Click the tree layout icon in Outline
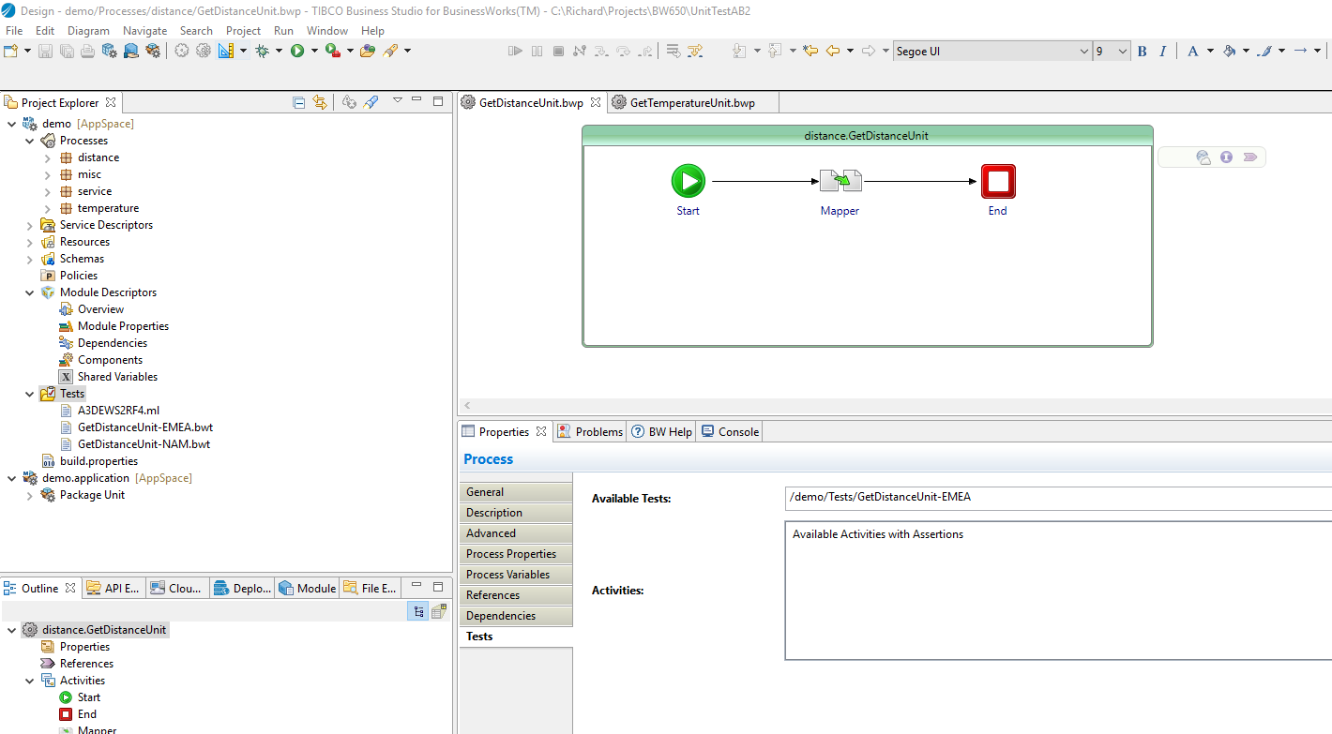Screen dimensions: 1332x734 tap(418, 611)
